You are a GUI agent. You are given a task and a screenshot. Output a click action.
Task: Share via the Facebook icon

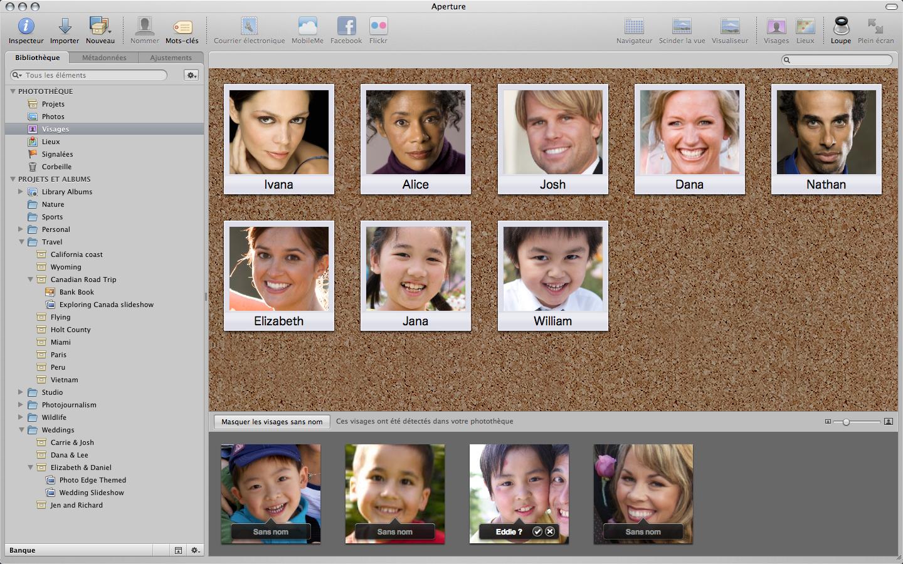click(x=346, y=26)
